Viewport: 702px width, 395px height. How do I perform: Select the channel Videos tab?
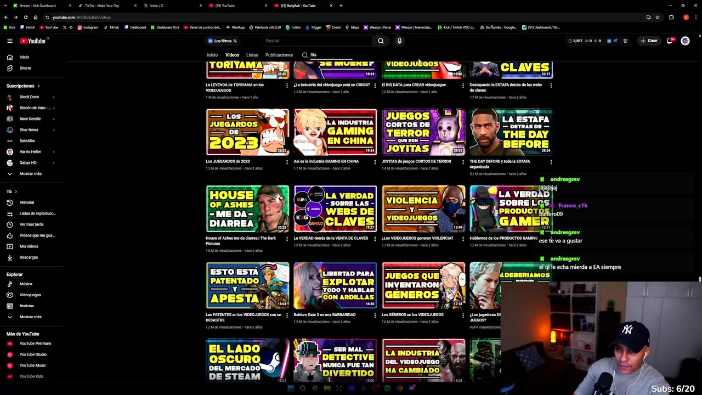coord(232,55)
